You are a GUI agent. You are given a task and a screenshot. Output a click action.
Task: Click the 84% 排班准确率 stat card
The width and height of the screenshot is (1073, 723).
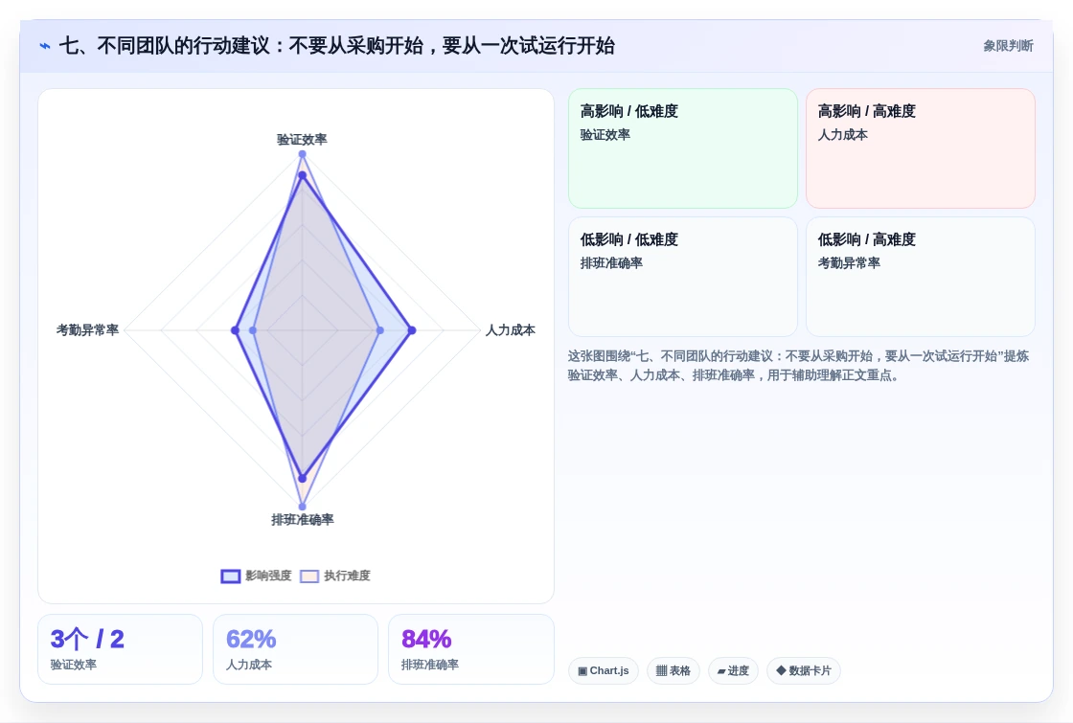(x=470, y=649)
